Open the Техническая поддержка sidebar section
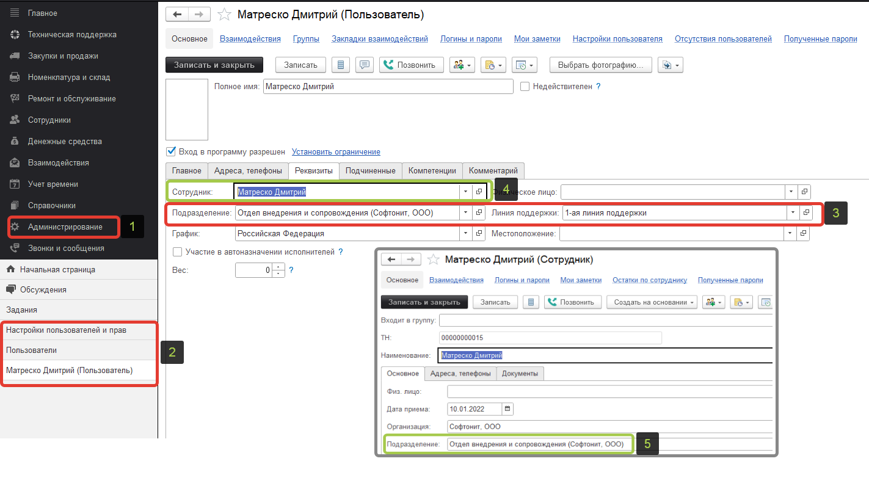 [x=71, y=35]
